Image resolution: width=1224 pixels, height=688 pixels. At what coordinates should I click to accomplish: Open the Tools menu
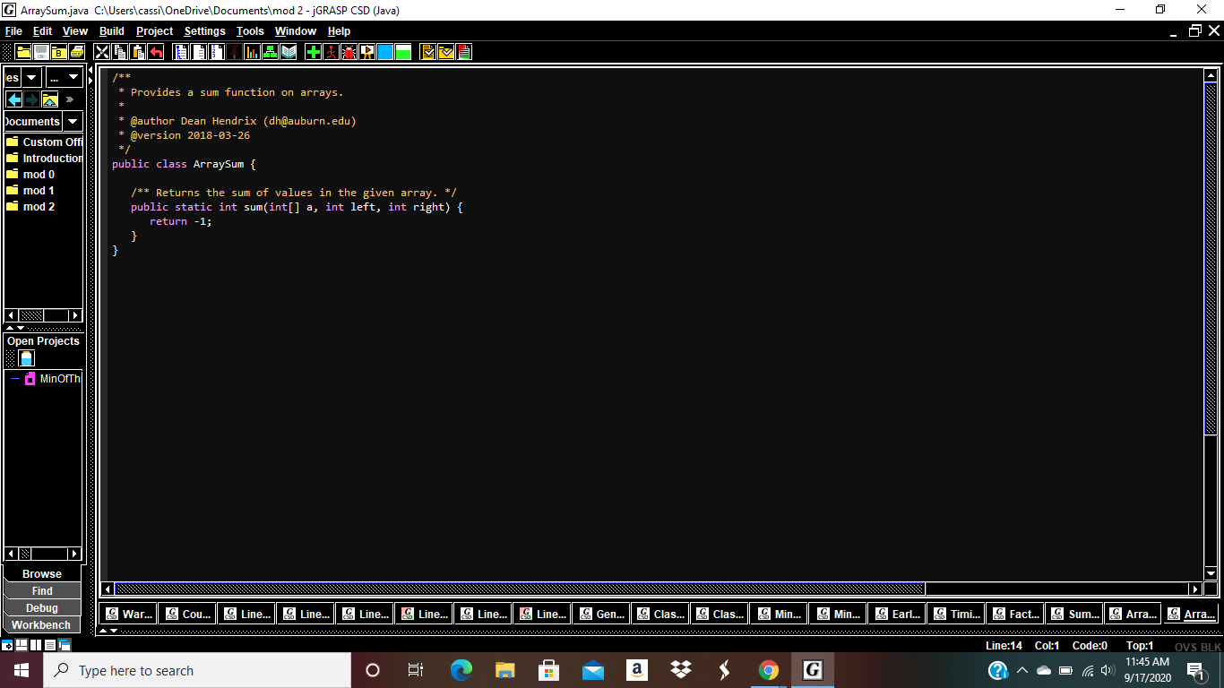coord(249,30)
